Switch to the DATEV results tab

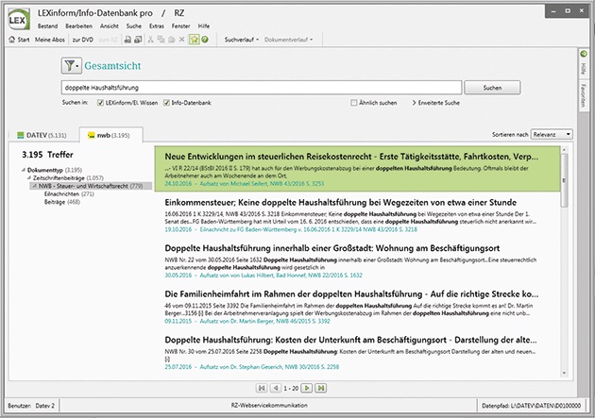41,136
